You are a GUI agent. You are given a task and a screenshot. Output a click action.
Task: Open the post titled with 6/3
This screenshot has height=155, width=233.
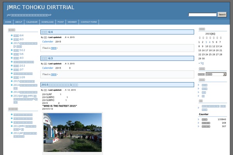(x=47, y=59)
